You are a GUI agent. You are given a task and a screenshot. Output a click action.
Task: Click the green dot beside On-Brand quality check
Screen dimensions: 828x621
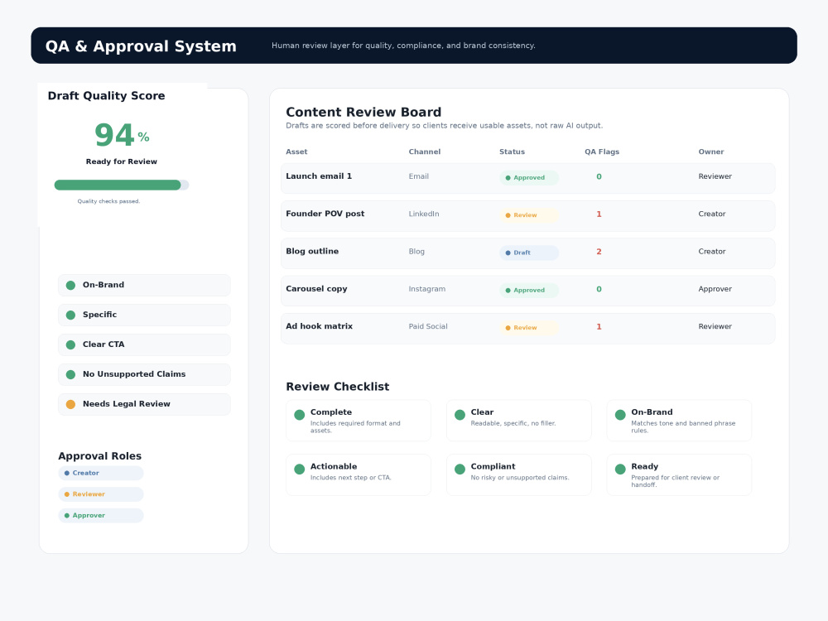(70, 285)
